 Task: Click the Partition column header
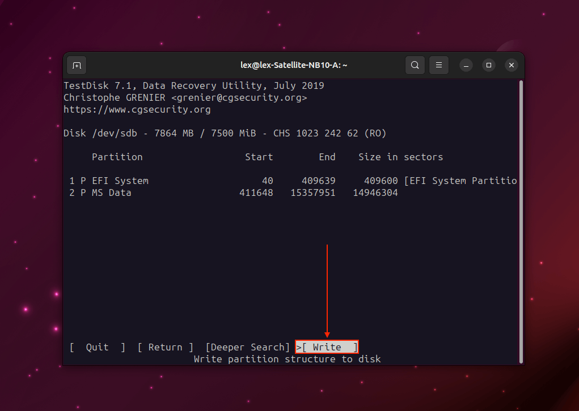[117, 157]
